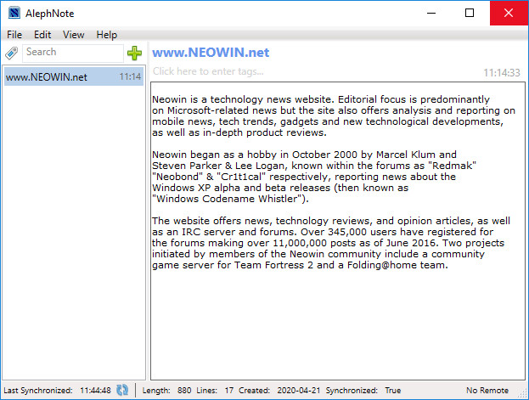Viewport: 529px width, 400px height.
Task: Focus the Search notes field
Action: click(x=73, y=53)
